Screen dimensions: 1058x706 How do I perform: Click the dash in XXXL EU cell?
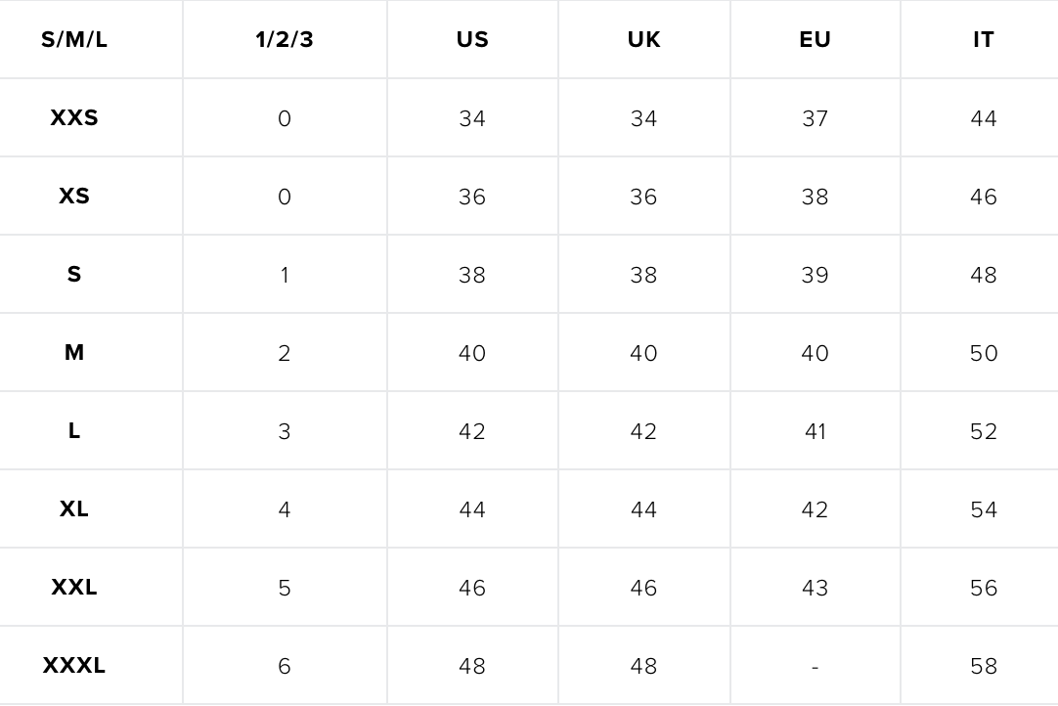pyautogui.click(x=816, y=668)
